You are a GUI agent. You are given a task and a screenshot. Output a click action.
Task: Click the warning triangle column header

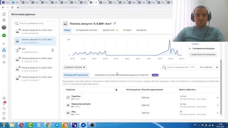pyautogui.click(x=116, y=90)
